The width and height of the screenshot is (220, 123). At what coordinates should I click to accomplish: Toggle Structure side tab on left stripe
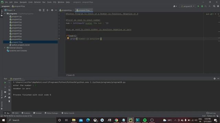[1, 94]
